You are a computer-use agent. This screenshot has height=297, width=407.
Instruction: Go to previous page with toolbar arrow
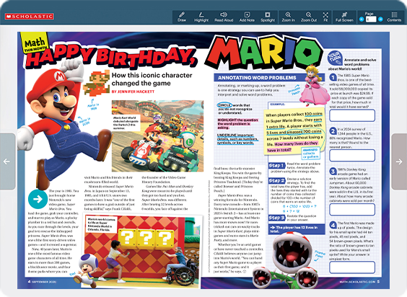coord(362,19)
